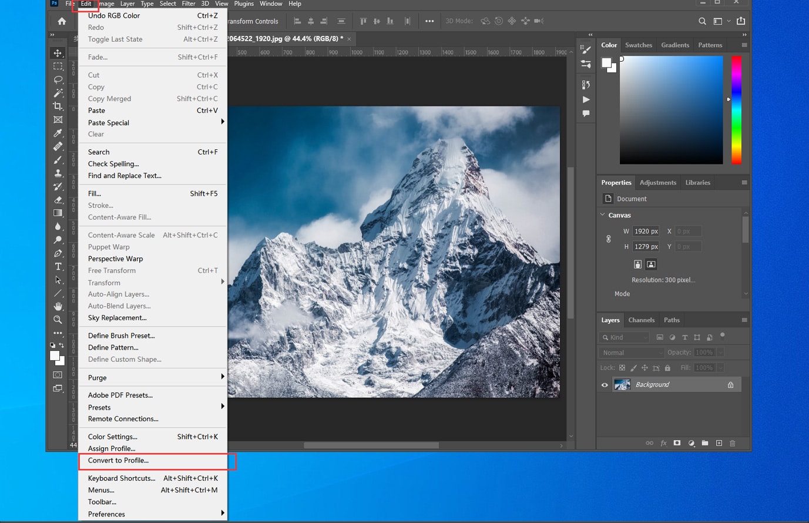Toggle link between canvas width and height
This screenshot has height=523, width=809.
[609, 239]
